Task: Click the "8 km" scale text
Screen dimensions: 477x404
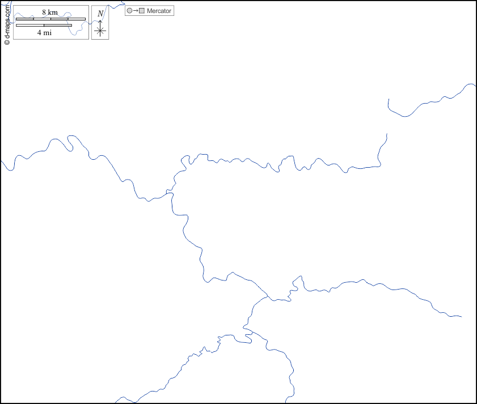Action: coord(50,12)
